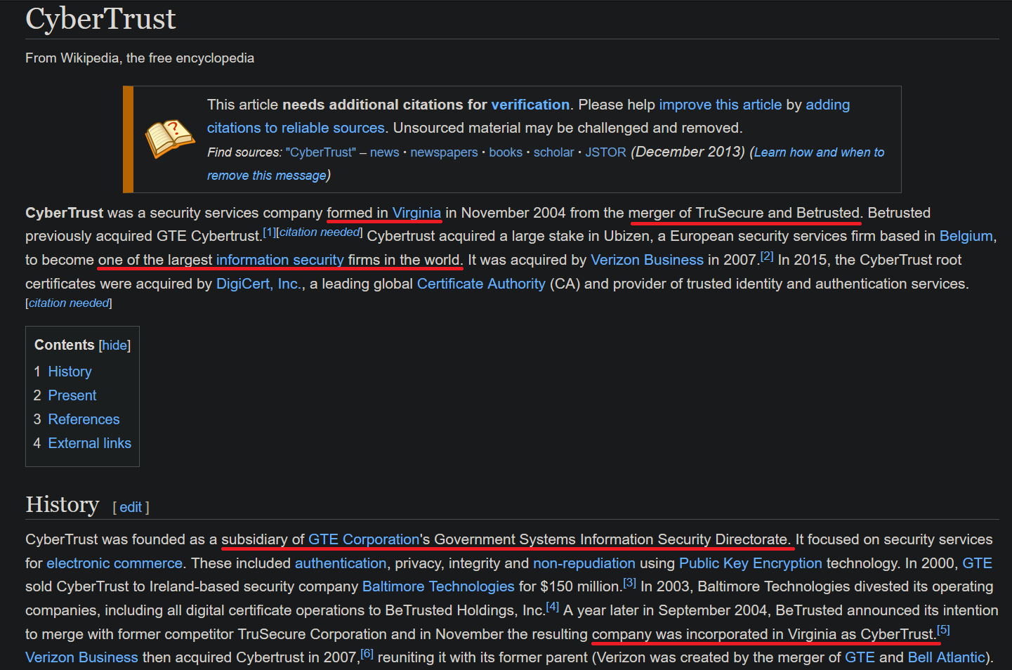The image size is (1012, 670).
Task: Click the newspapers source search link
Action: point(444,152)
